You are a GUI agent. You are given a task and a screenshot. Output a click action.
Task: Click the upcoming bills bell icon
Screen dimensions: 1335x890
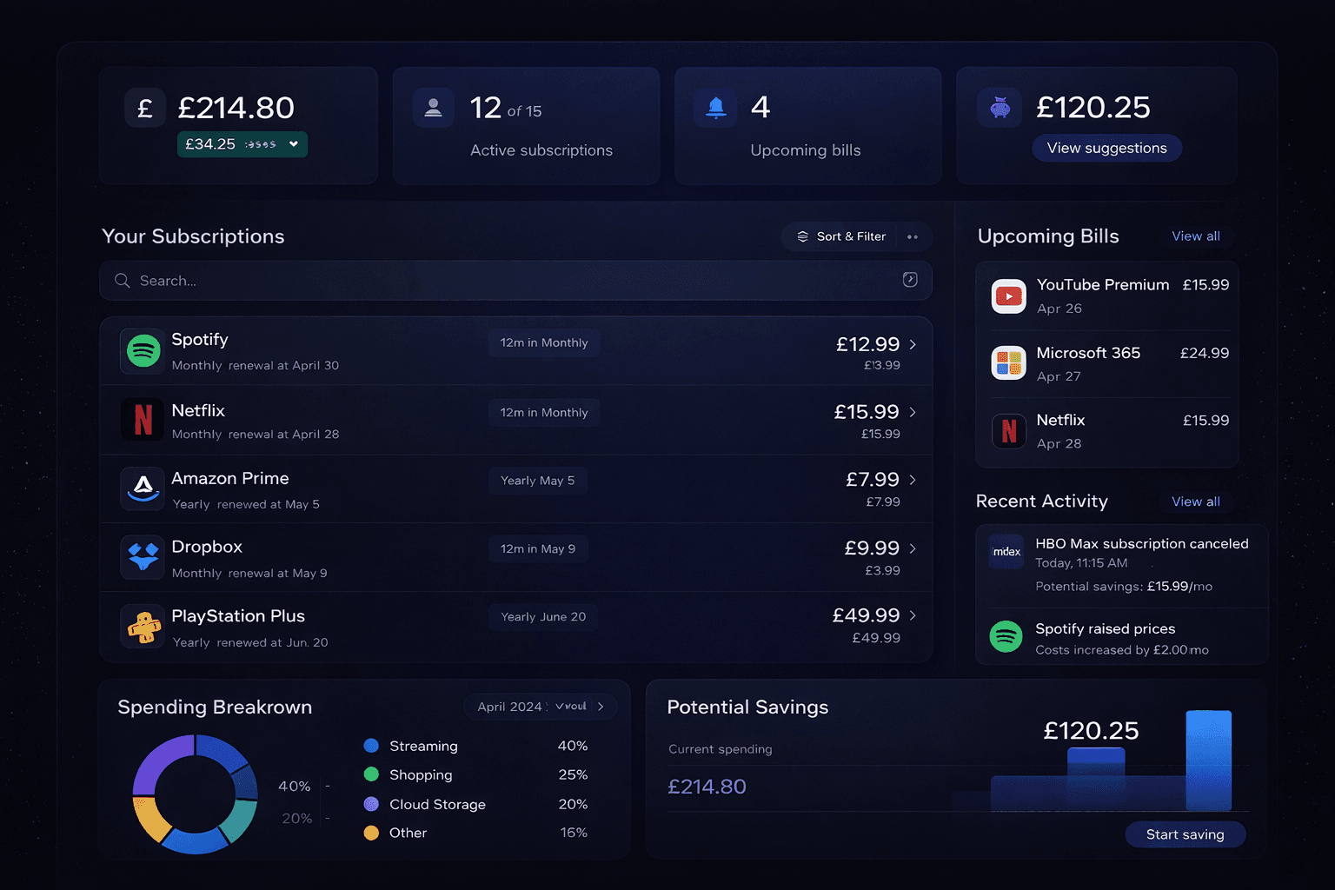(x=715, y=108)
